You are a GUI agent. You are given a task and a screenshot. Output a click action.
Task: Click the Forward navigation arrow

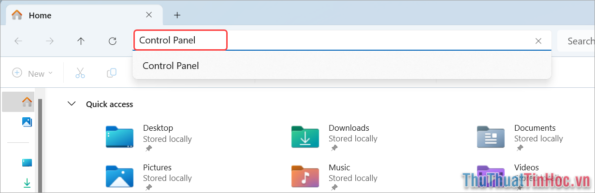50,41
